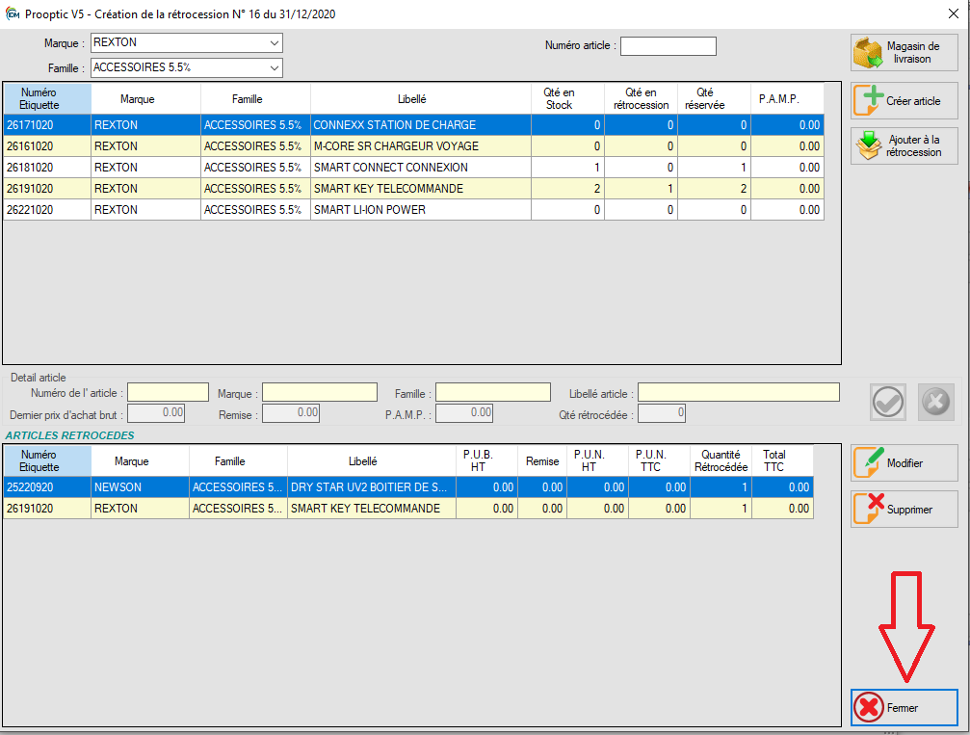Select row SMART CONNECT CONNEXION
Viewport: 970px width, 735px height.
(413, 167)
